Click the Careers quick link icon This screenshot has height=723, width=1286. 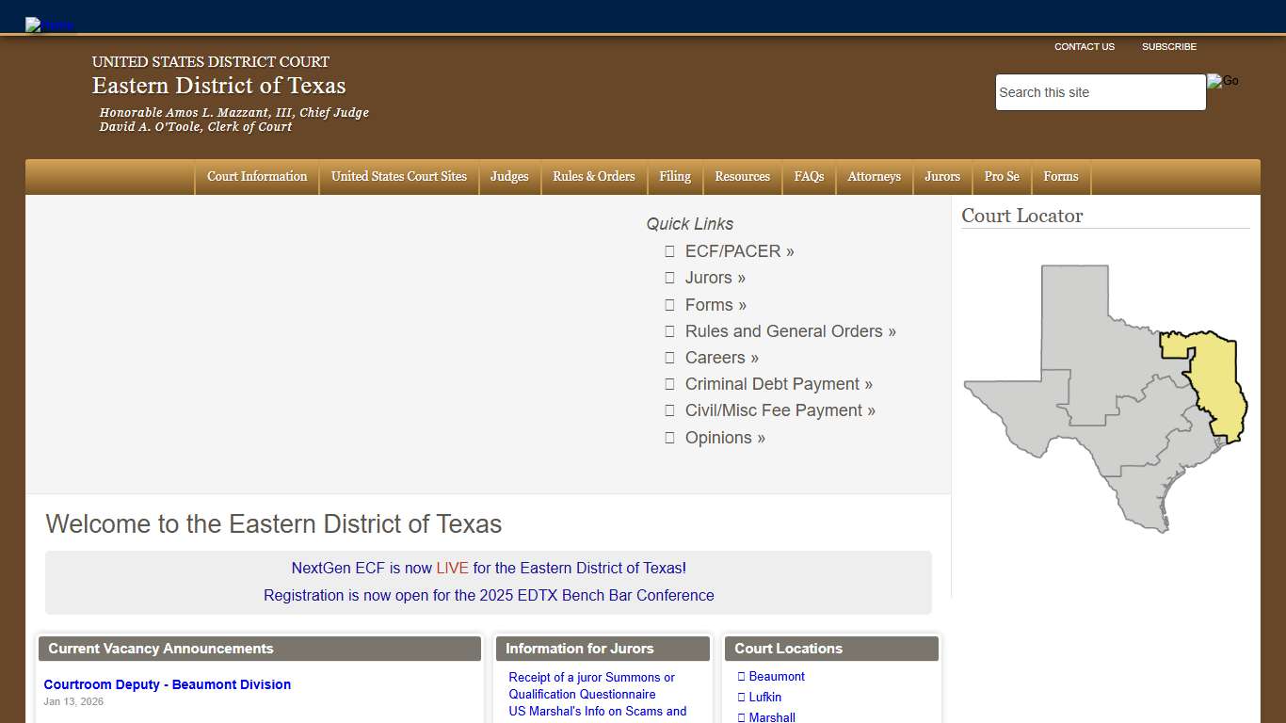click(669, 358)
